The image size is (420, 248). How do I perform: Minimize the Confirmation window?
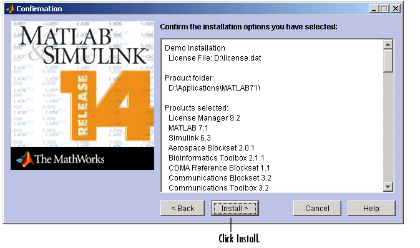pos(374,9)
